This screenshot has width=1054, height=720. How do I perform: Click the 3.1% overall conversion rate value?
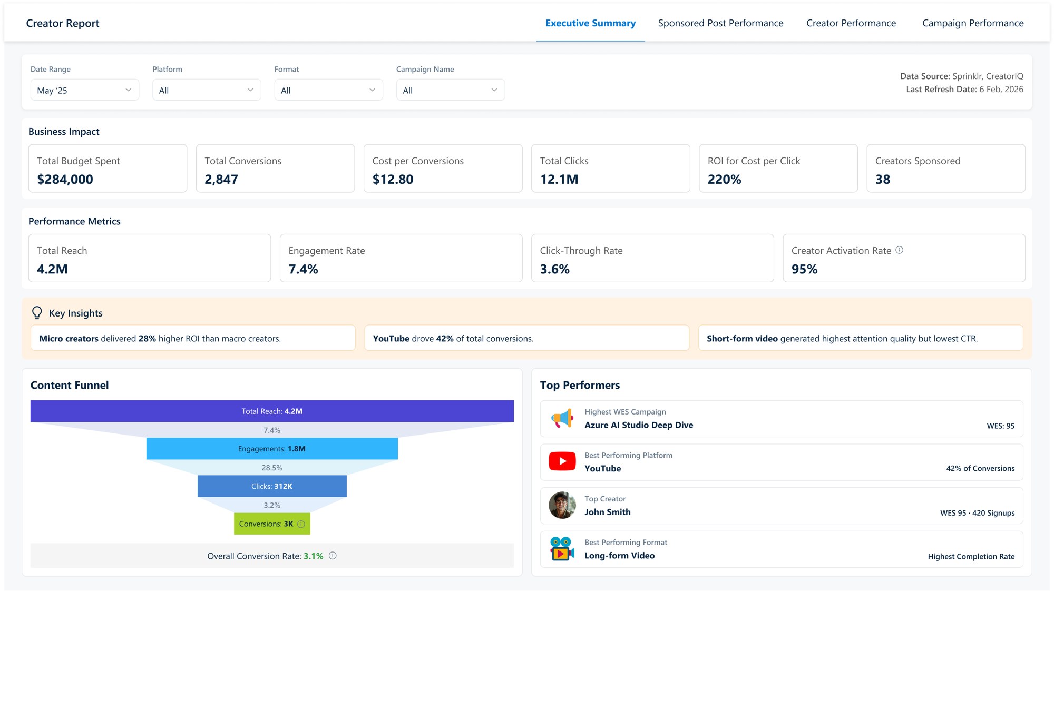(313, 556)
